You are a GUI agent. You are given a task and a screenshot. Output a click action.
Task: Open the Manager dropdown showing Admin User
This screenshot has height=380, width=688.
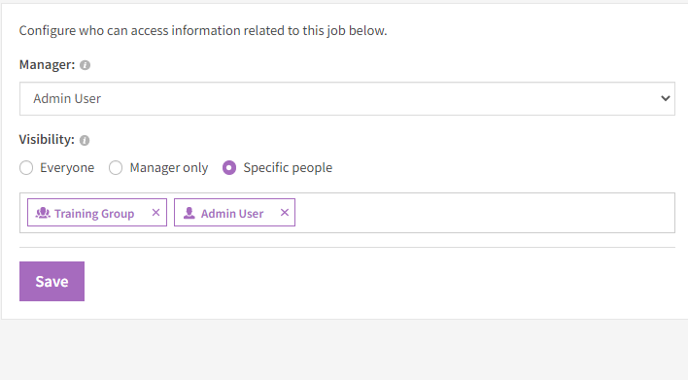pos(347,99)
